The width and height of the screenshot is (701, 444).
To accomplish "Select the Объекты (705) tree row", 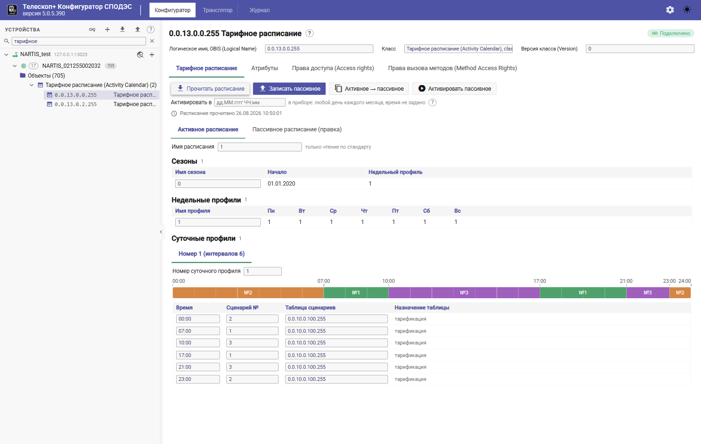I will tap(46, 75).
